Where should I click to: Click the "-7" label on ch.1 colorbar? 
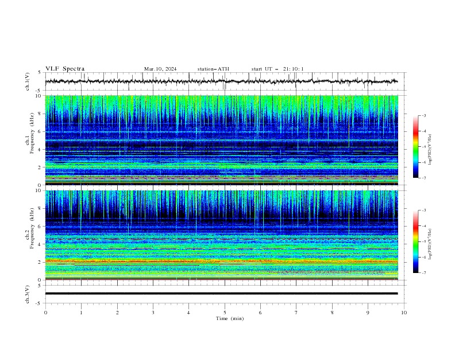[423, 178]
